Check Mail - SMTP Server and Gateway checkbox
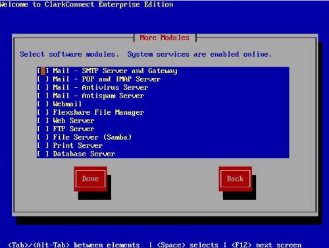Viewport: 329px width, 248px height. click(43, 71)
